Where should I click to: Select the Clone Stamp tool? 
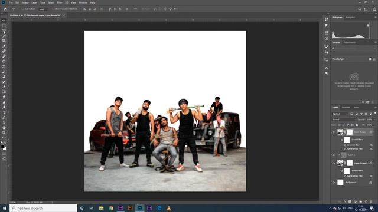(x=4, y=77)
